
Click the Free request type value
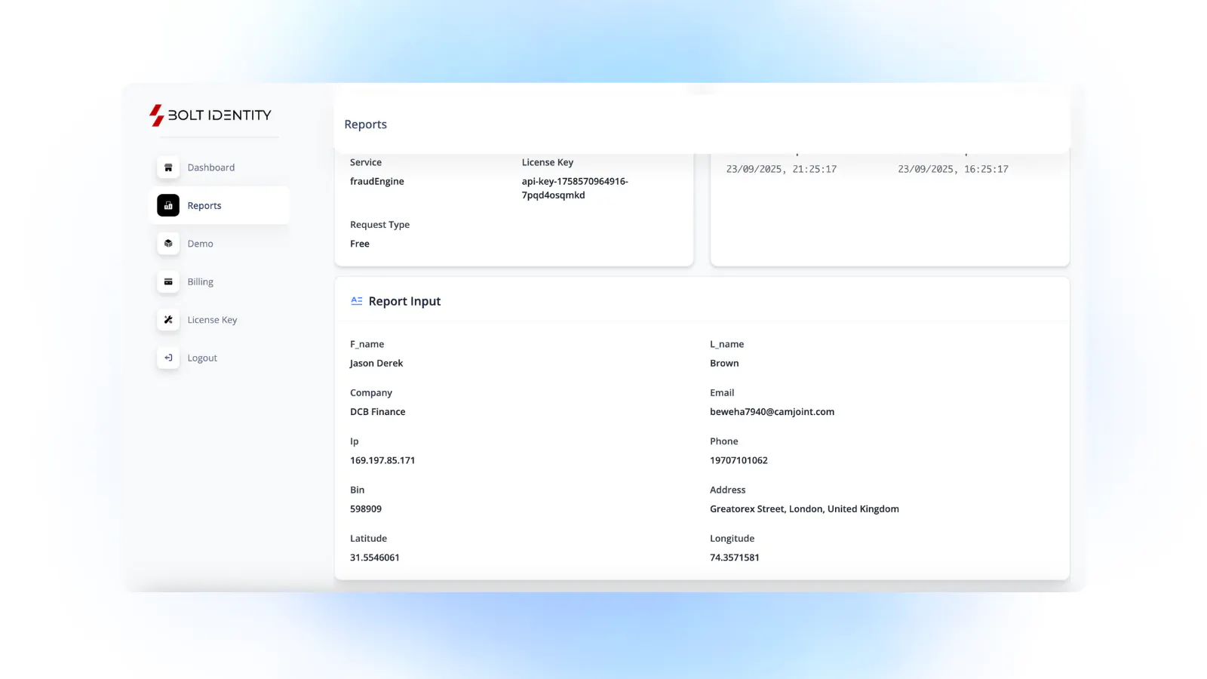(x=360, y=244)
